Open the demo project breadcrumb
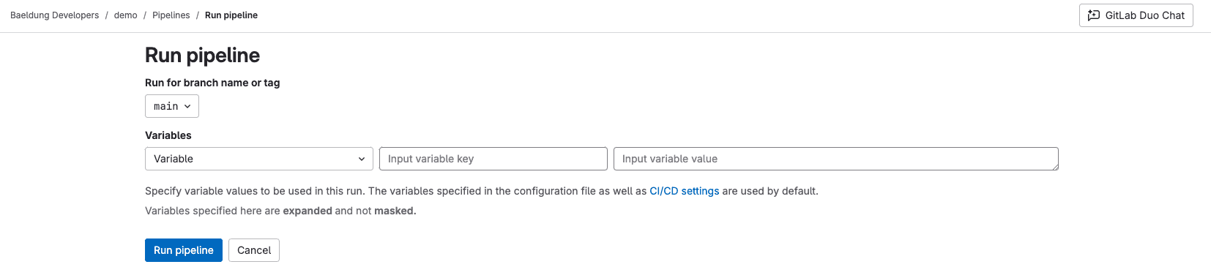This screenshot has width=1211, height=278. pyautogui.click(x=126, y=15)
